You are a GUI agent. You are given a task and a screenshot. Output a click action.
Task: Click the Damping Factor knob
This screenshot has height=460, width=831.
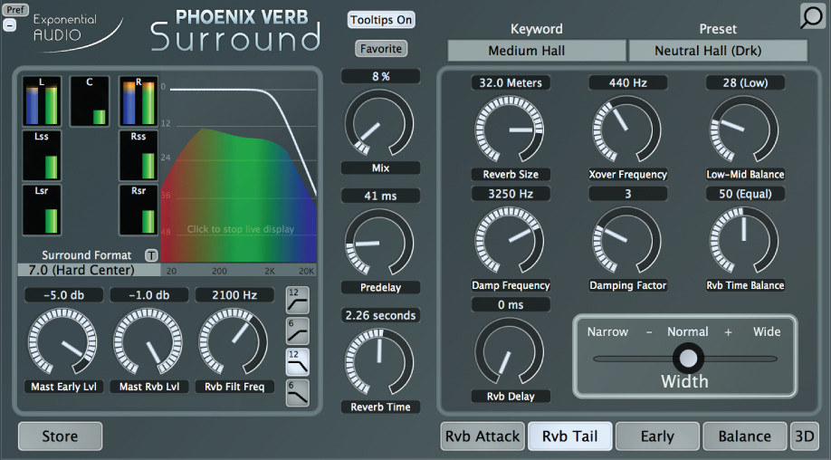pyautogui.click(x=627, y=241)
